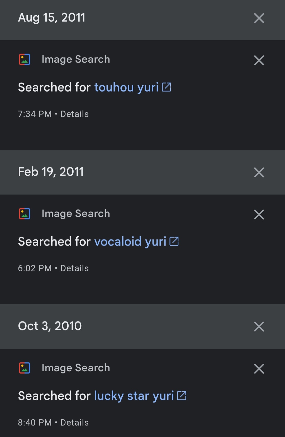Screen dimensions: 285x437
Task: Delete all activity from Oct 3, 2010
Action: 259,327
